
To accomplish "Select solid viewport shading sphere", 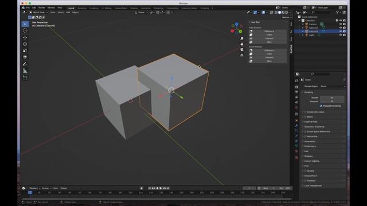I will [x=279, y=13].
